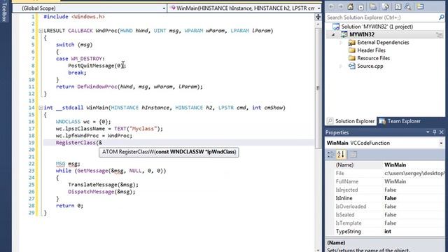The height and width of the screenshot is (252, 448).
Task: Collapse the WinMain function outline
Action: pyautogui.click(x=41, y=108)
